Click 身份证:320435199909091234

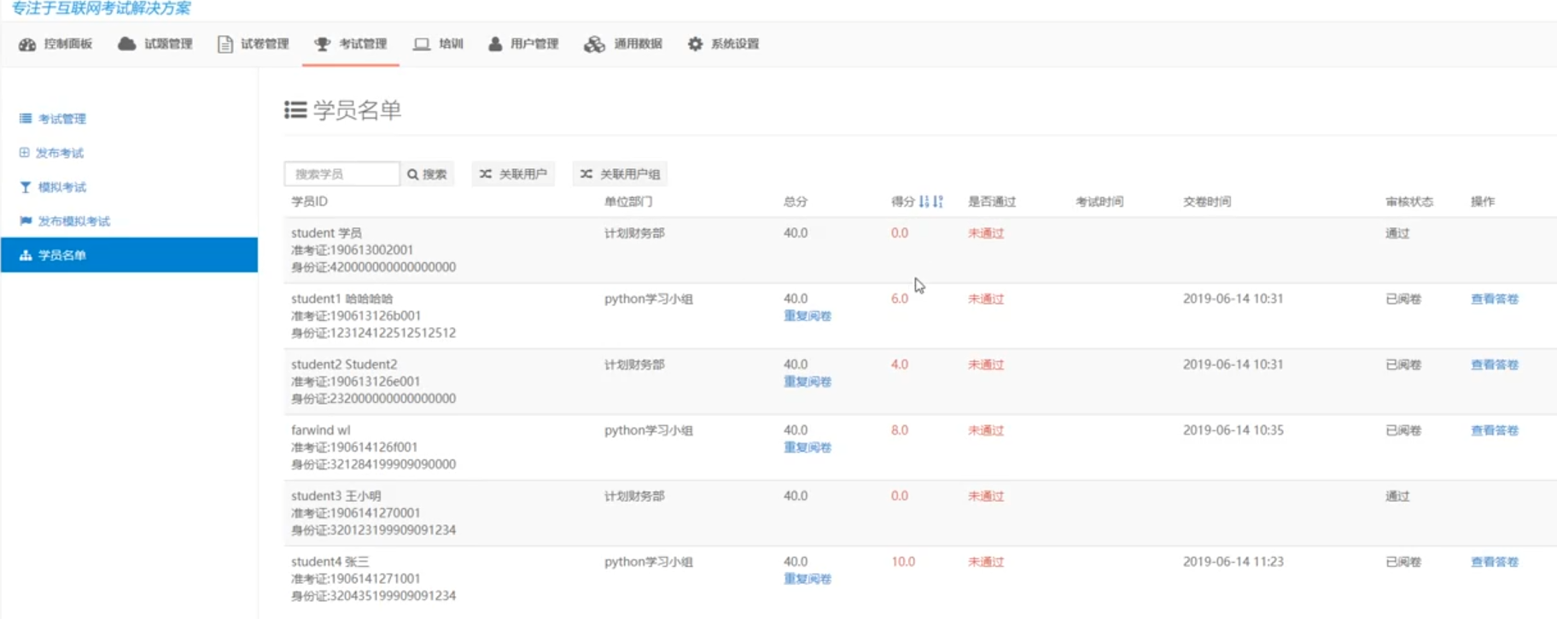[373, 596]
